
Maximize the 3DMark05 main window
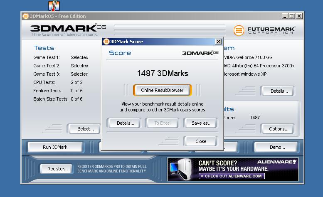(x=292, y=16)
